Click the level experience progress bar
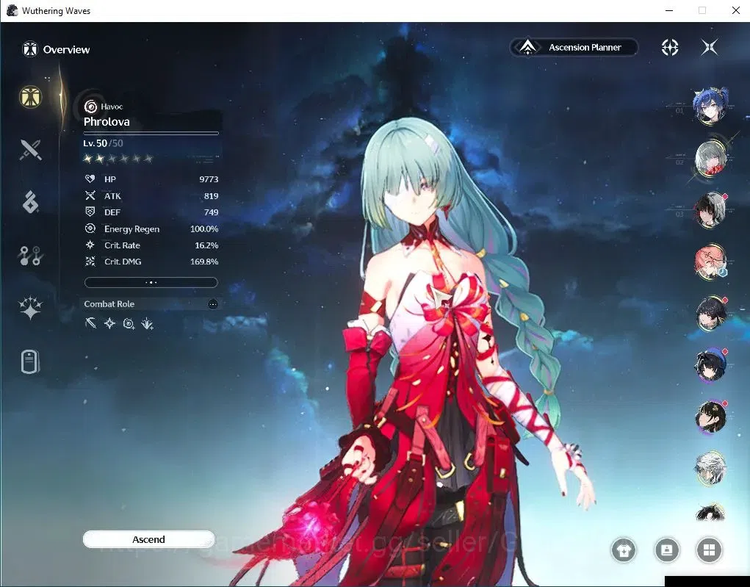The image size is (750, 587). pos(151,133)
